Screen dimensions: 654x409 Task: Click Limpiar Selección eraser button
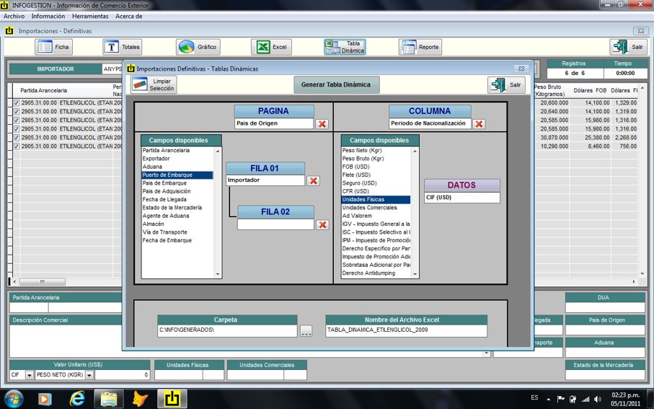tap(154, 84)
